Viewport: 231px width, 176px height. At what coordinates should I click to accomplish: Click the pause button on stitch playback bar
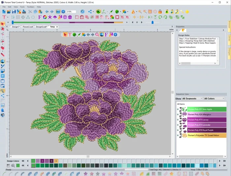tap(137, 22)
